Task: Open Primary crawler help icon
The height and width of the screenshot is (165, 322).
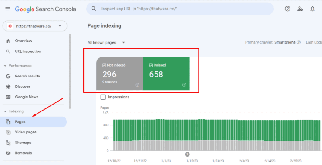Action: point(299,42)
